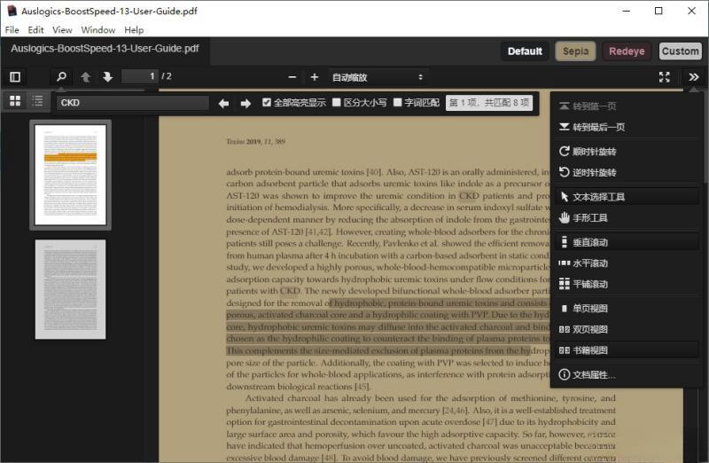The image size is (709, 463).
Task: Find previous match arrow
Action: click(x=223, y=104)
